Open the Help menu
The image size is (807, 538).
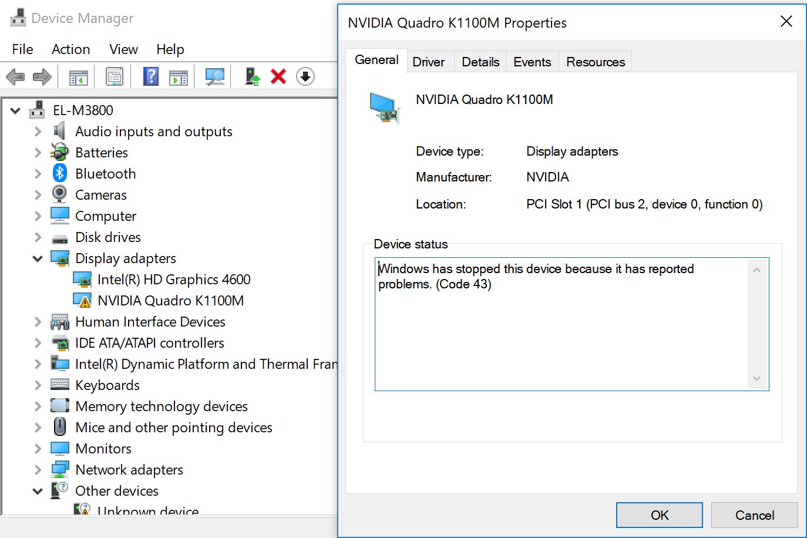[170, 49]
